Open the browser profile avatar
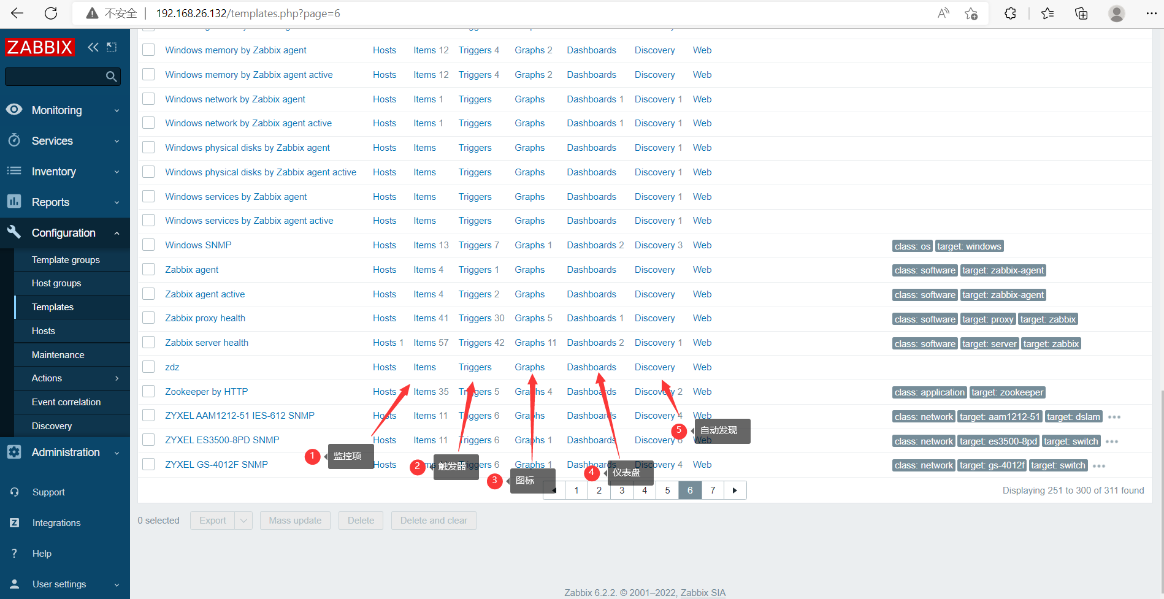 (1117, 13)
